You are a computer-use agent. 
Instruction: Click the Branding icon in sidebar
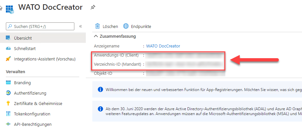click(8, 83)
